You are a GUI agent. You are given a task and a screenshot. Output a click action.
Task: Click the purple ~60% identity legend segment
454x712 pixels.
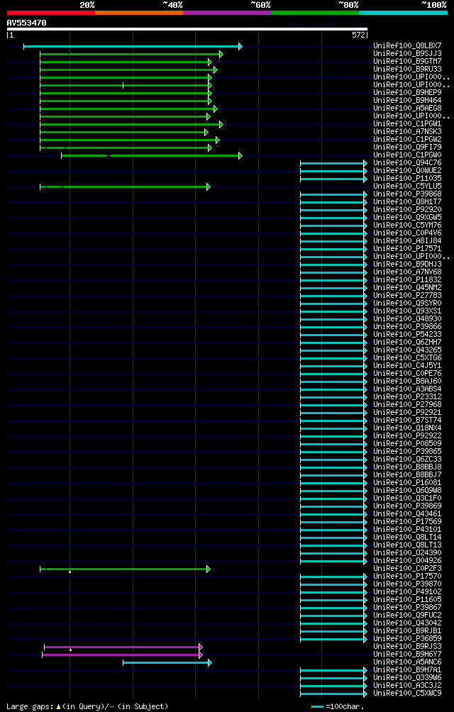pyautogui.click(x=227, y=13)
